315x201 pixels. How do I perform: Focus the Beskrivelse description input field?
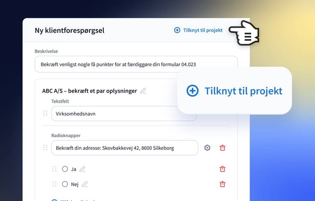136,64
